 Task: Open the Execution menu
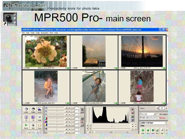point(45,33)
